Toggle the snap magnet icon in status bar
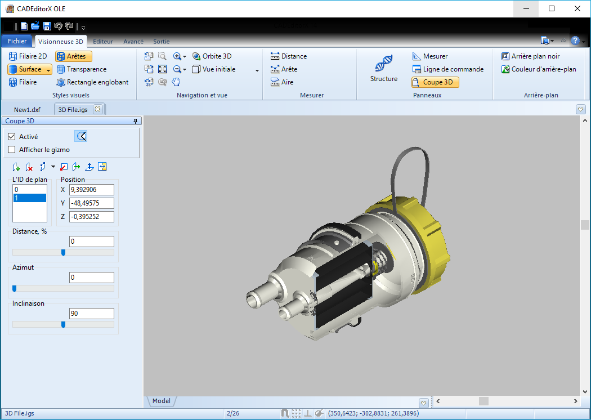This screenshot has height=420, width=591. pyautogui.click(x=285, y=413)
